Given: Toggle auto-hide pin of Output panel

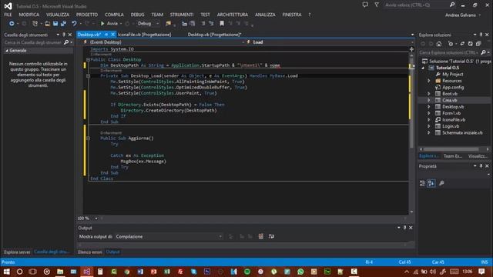Looking at the screenshot, I should pyautogui.click(x=404, y=228).
